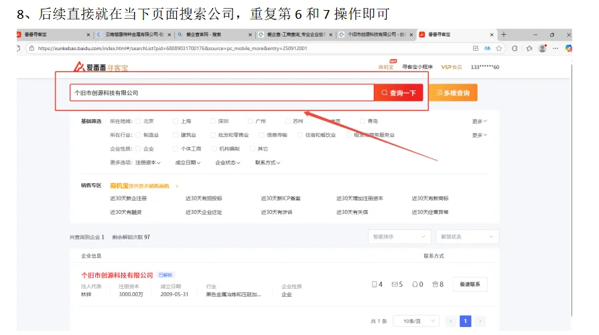
Task: Click the arrow after 商机宝提供更多销售商机
Action: click(177, 186)
